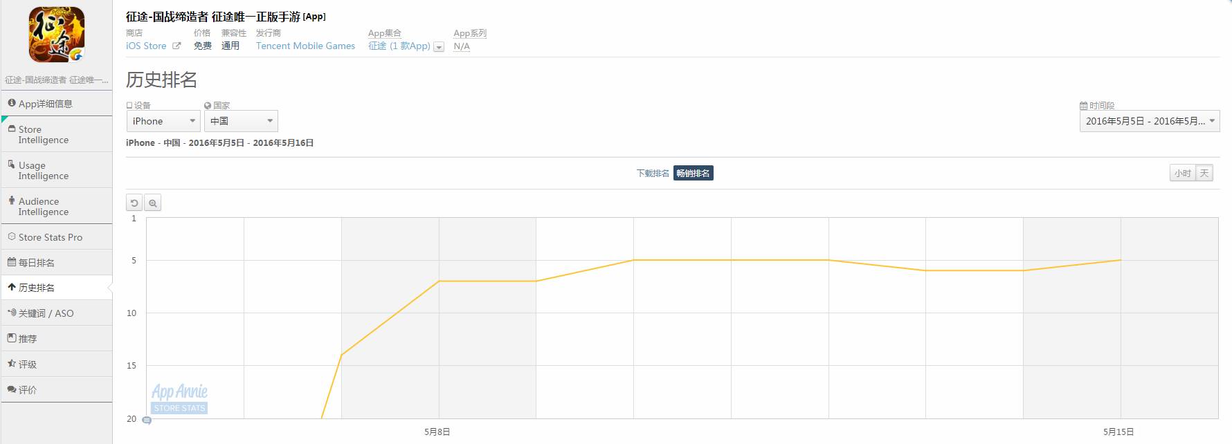Open Tencent Mobile Games publisher link
Screen dimensions: 1232x444
(x=305, y=46)
